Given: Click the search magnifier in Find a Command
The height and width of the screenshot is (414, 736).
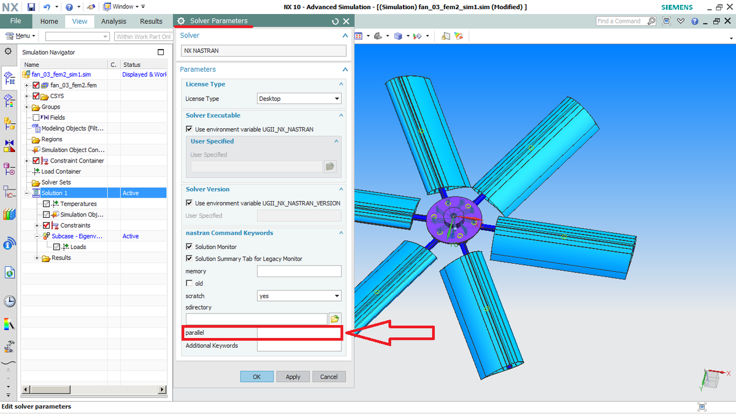Looking at the screenshot, I should point(651,21).
